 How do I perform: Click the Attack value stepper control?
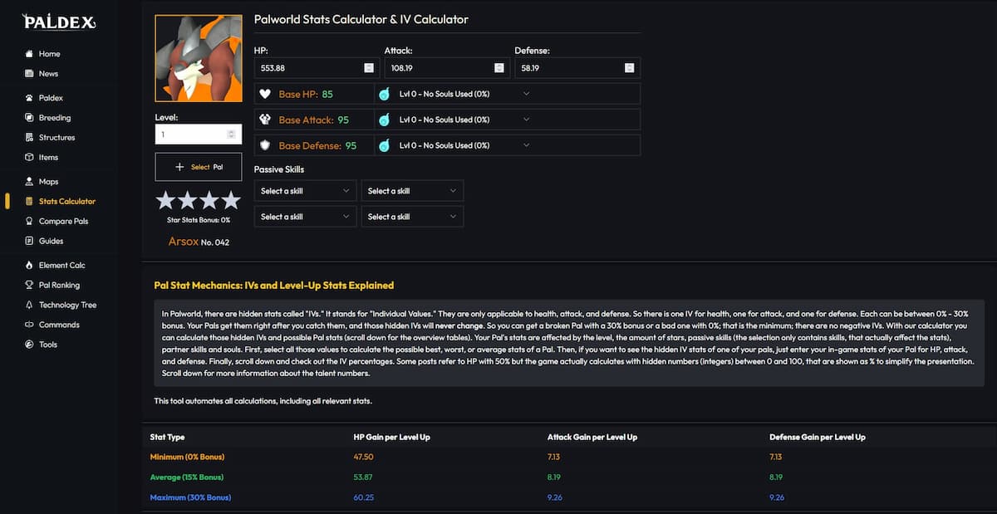(x=498, y=67)
